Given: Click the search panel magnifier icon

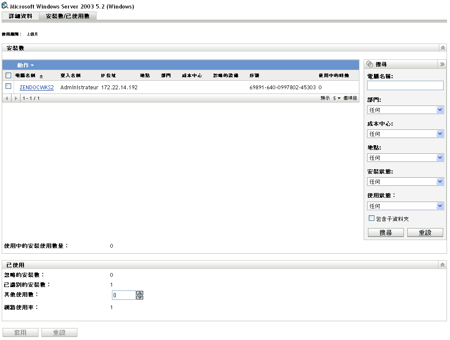Looking at the screenshot, I should click(x=370, y=64).
